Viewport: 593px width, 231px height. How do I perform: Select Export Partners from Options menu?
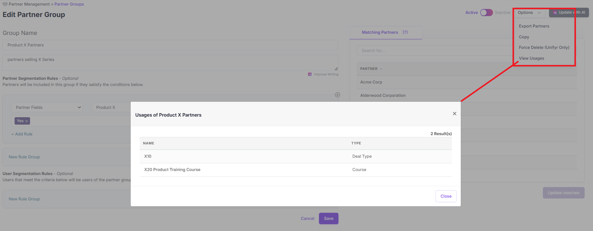(534, 26)
